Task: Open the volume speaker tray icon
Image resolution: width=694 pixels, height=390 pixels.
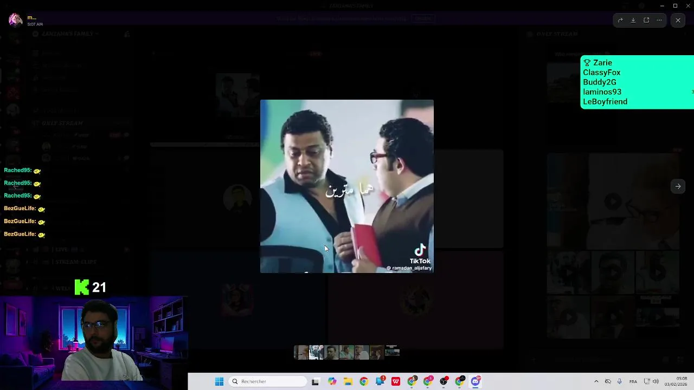Action: [656, 381]
